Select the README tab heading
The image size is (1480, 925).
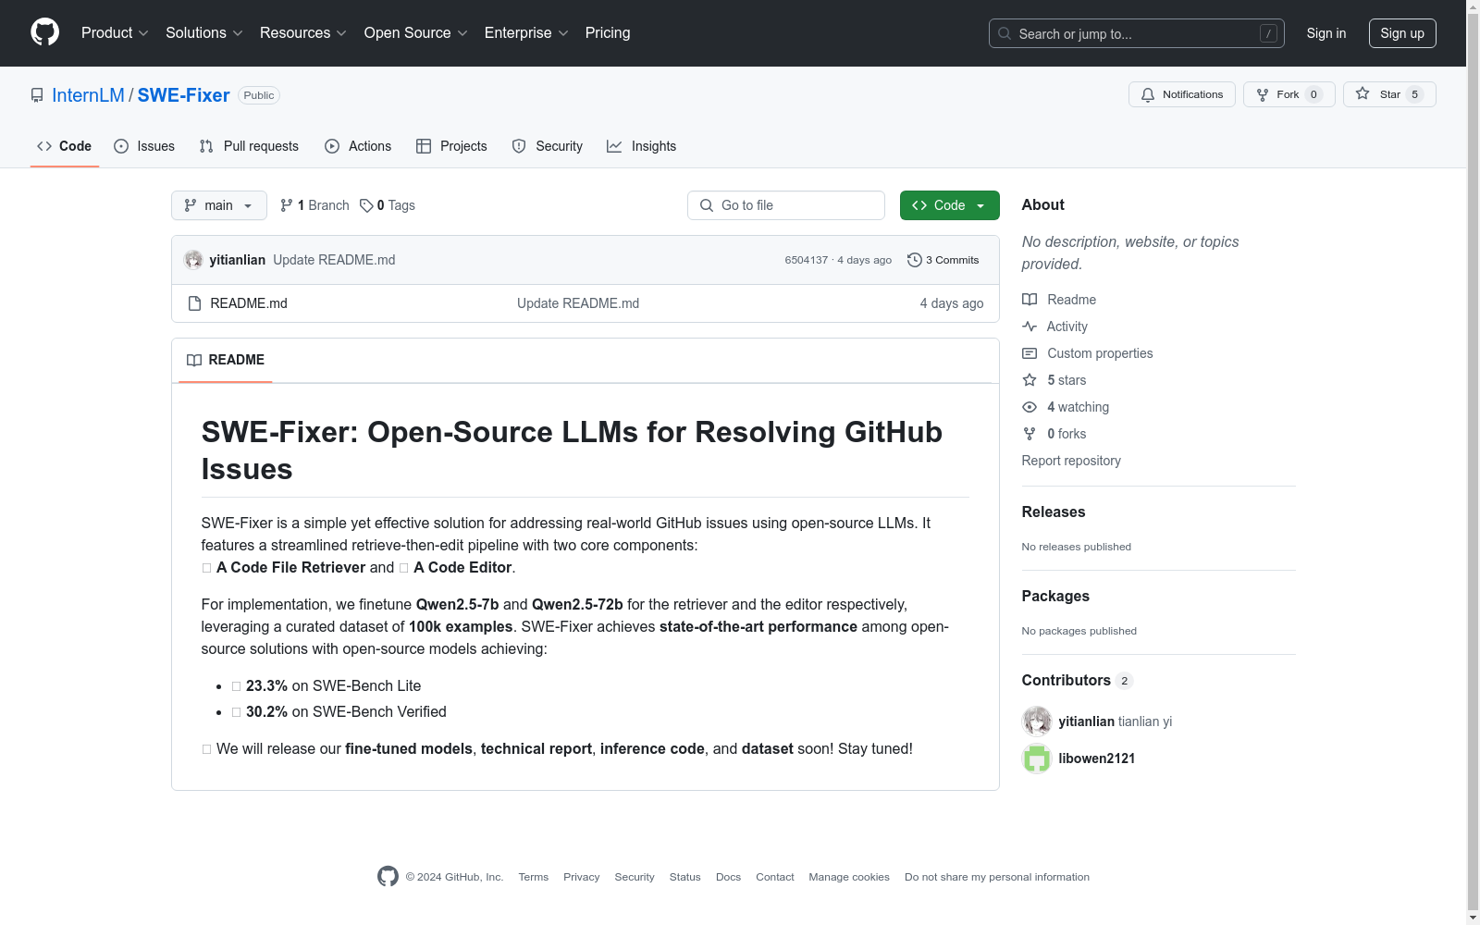(226, 360)
